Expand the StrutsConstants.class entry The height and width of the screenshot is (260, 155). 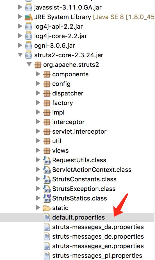pos(38,179)
